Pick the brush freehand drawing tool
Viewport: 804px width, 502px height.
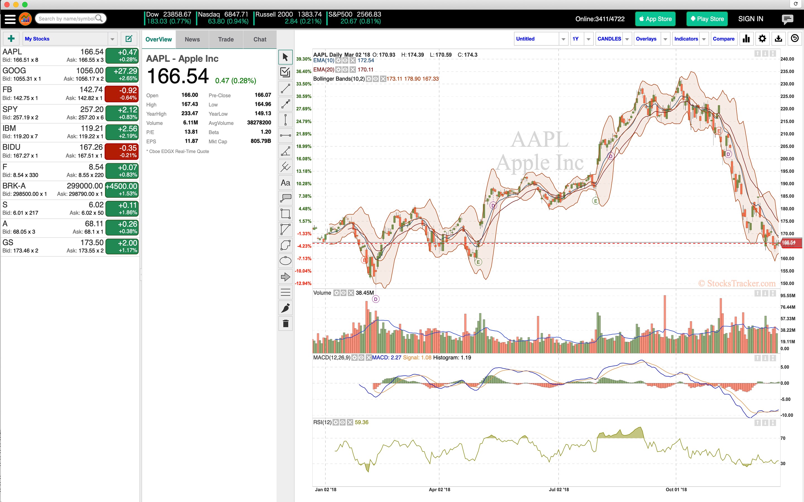pyautogui.click(x=285, y=308)
